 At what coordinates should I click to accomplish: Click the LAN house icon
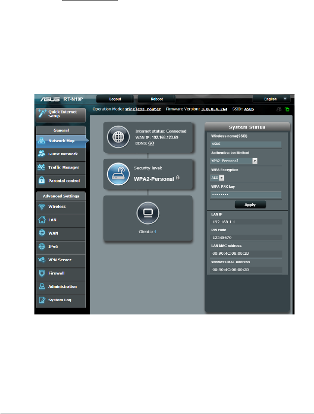(x=42, y=220)
